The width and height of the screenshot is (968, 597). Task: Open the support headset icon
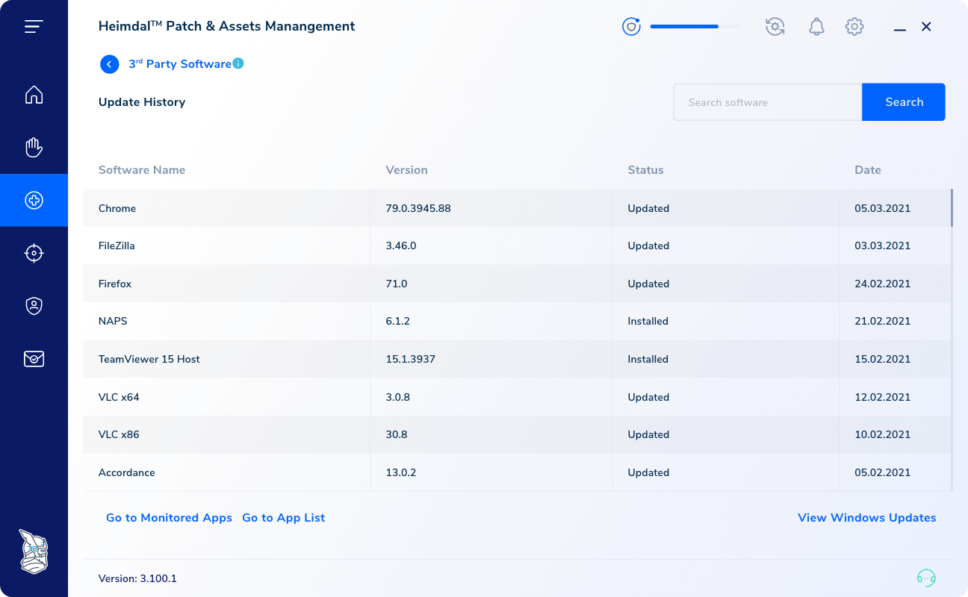coord(926,578)
